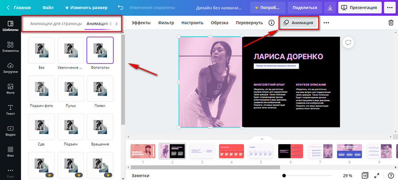Screen dimensions: 398x180
Task: Open the info icon in the toolbar
Action: pos(272,23)
